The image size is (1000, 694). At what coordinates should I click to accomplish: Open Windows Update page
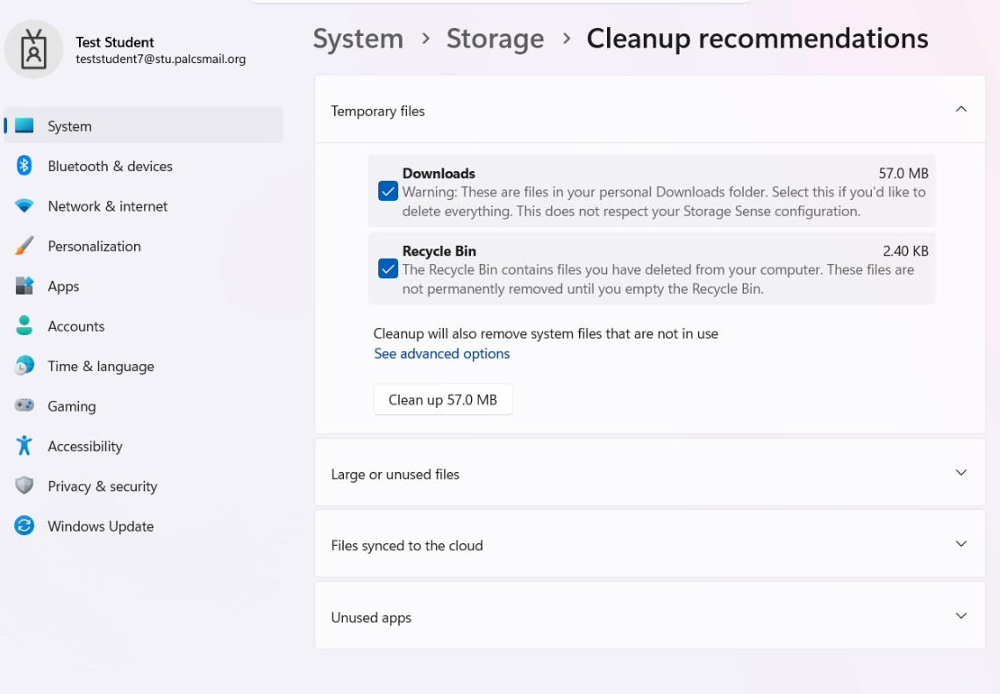[144, 526]
